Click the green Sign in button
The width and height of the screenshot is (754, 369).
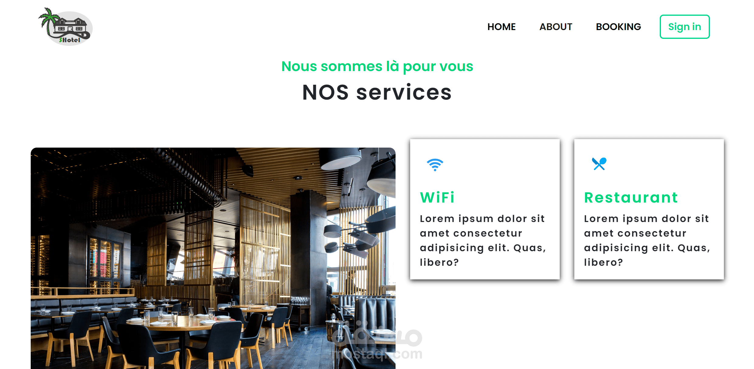point(685,27)
